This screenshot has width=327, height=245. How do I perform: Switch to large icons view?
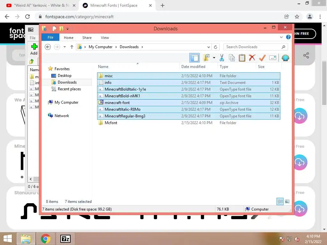[x=287, y=202]
